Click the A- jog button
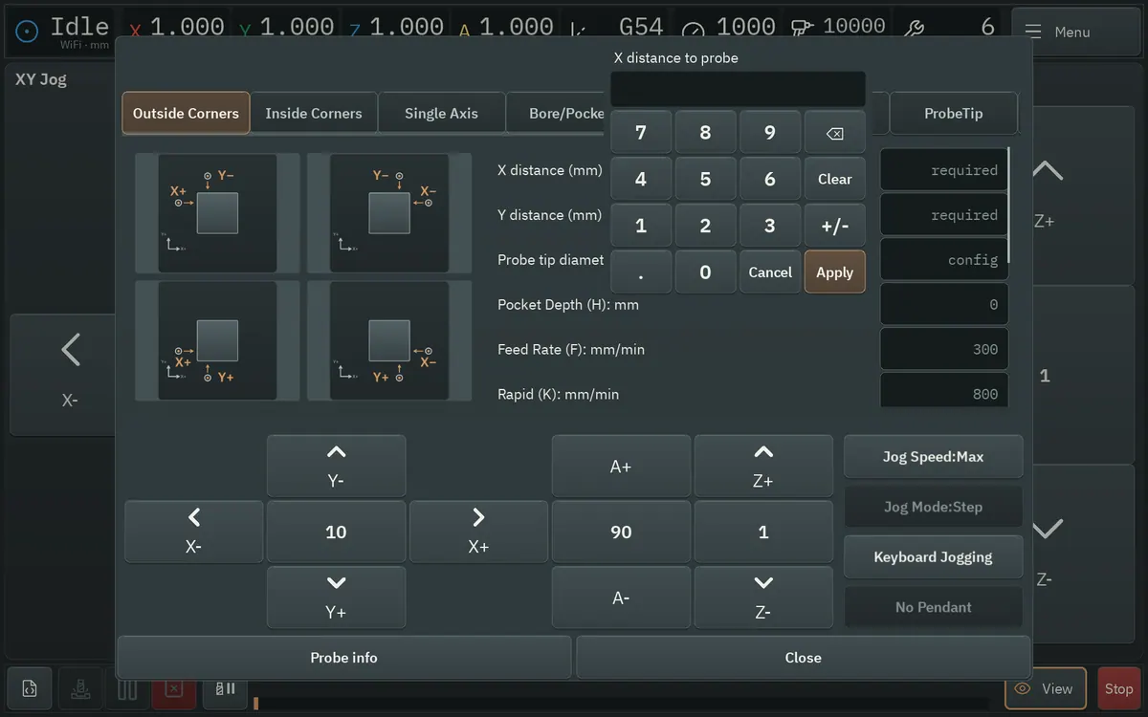Viewport: 1148px width, 717px height. 621,597
